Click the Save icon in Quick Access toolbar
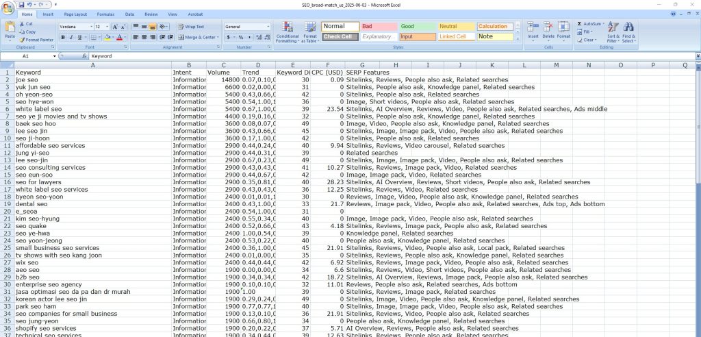The image size is (701, 337). 21,4
